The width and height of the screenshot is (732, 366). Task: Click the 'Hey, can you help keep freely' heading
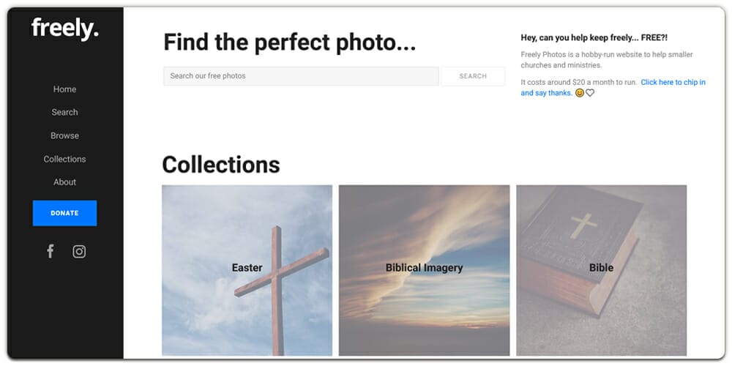(594, 37)
